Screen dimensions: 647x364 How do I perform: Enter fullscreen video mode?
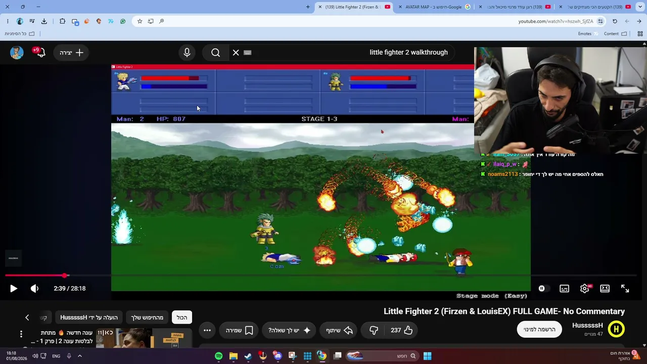click(625, 289)
